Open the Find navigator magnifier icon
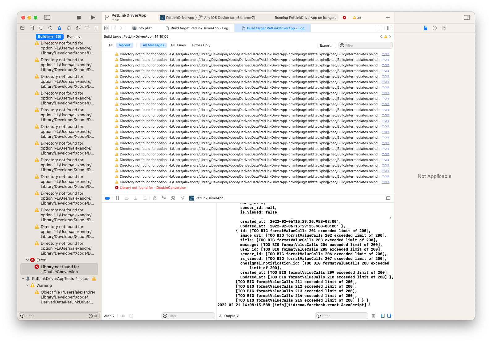492x343 pixels. click(50, 28)
